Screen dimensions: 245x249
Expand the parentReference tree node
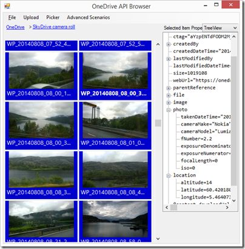[168, 88]
